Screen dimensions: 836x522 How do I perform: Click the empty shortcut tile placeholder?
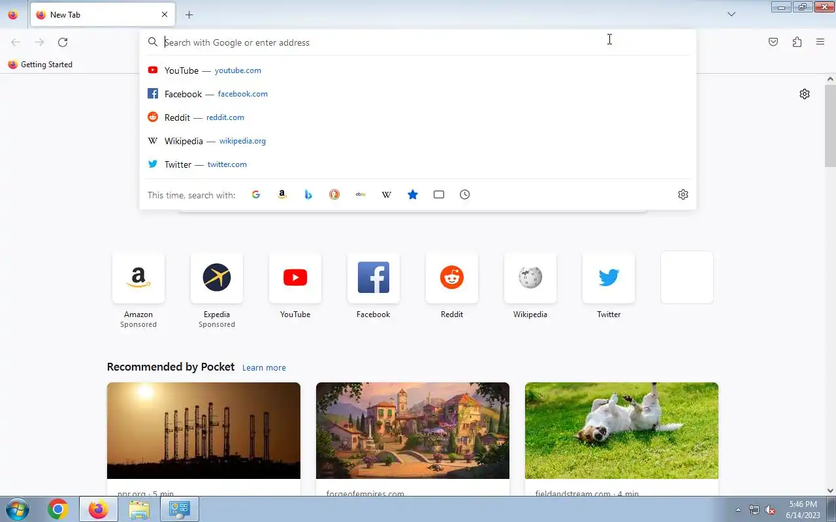[x=687, y=277]
